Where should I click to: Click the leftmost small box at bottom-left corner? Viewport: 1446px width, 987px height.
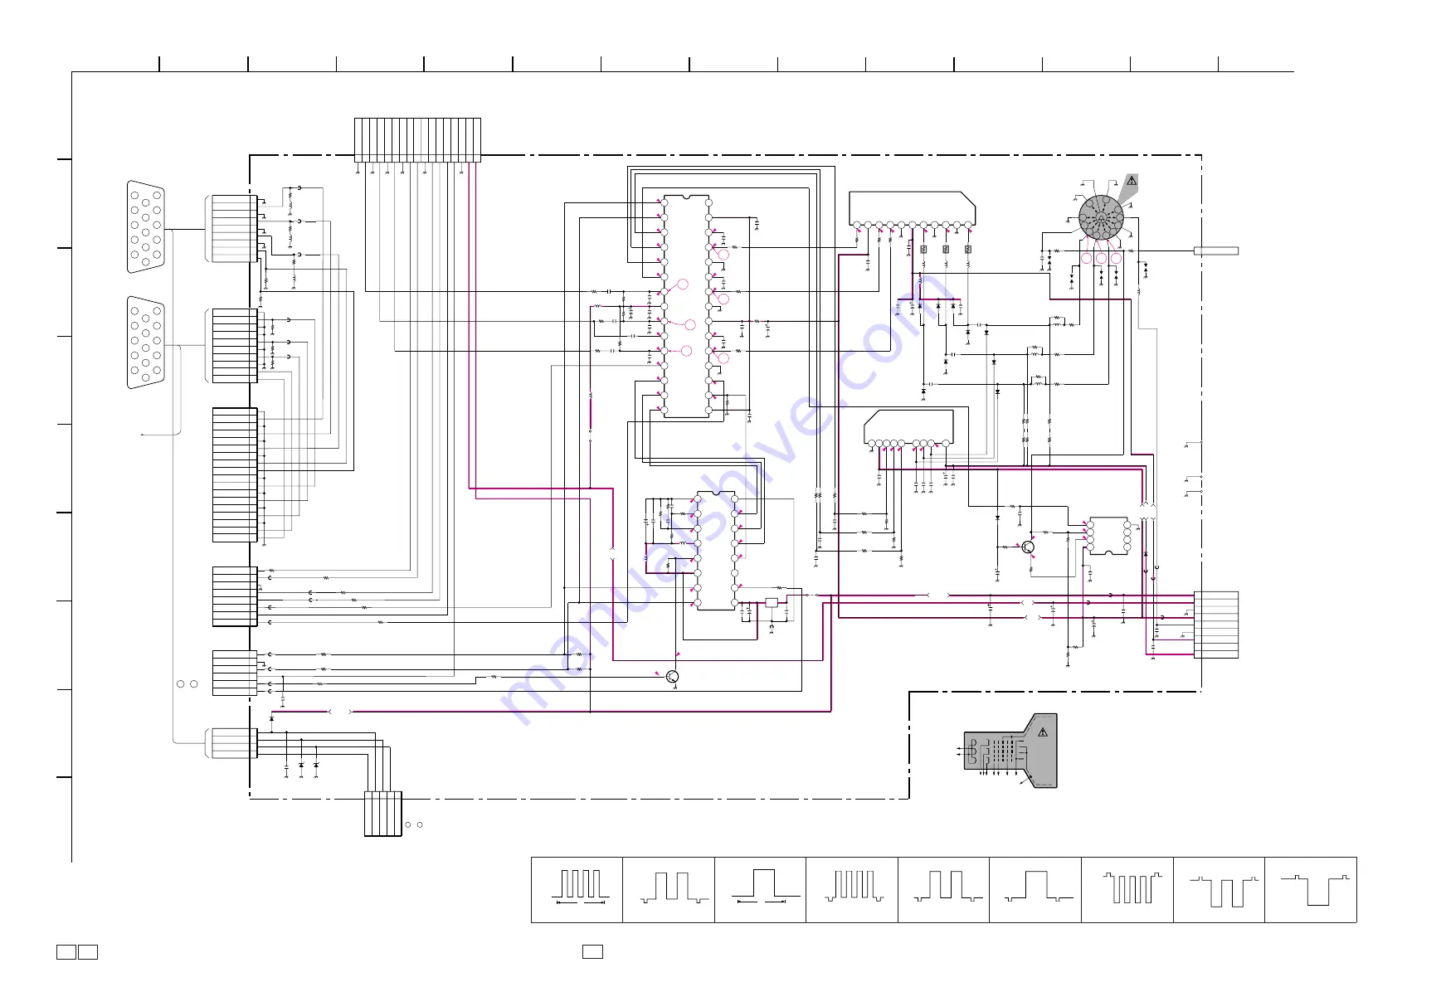tap(66, 951)
